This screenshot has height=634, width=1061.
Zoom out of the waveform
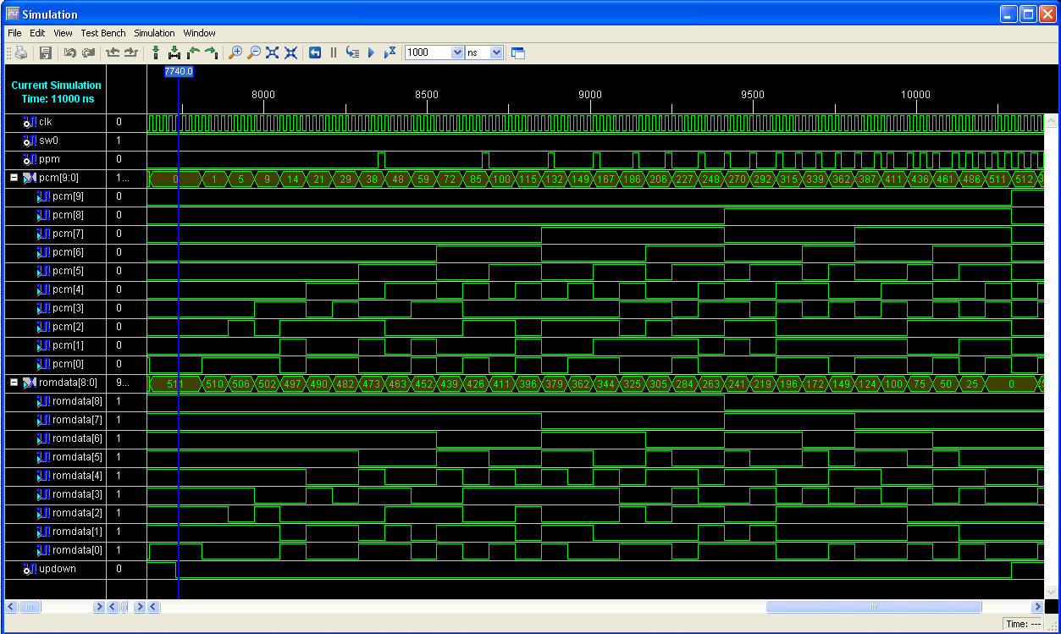tap(254, 52)
